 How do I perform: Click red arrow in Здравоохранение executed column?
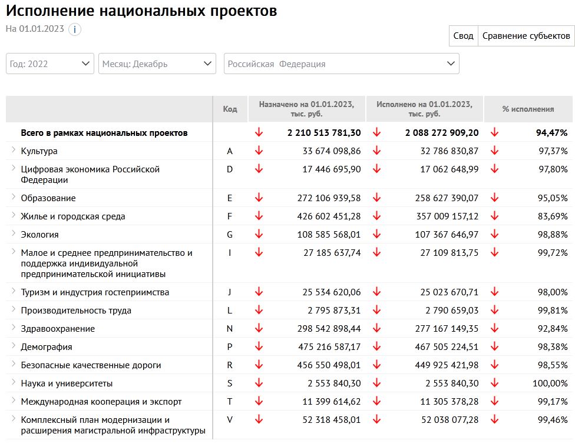(376, 329)
